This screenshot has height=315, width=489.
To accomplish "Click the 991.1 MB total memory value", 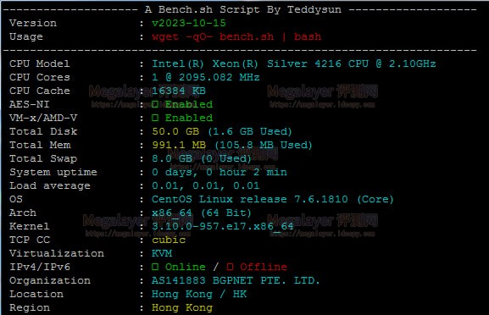I will point(179,145).
